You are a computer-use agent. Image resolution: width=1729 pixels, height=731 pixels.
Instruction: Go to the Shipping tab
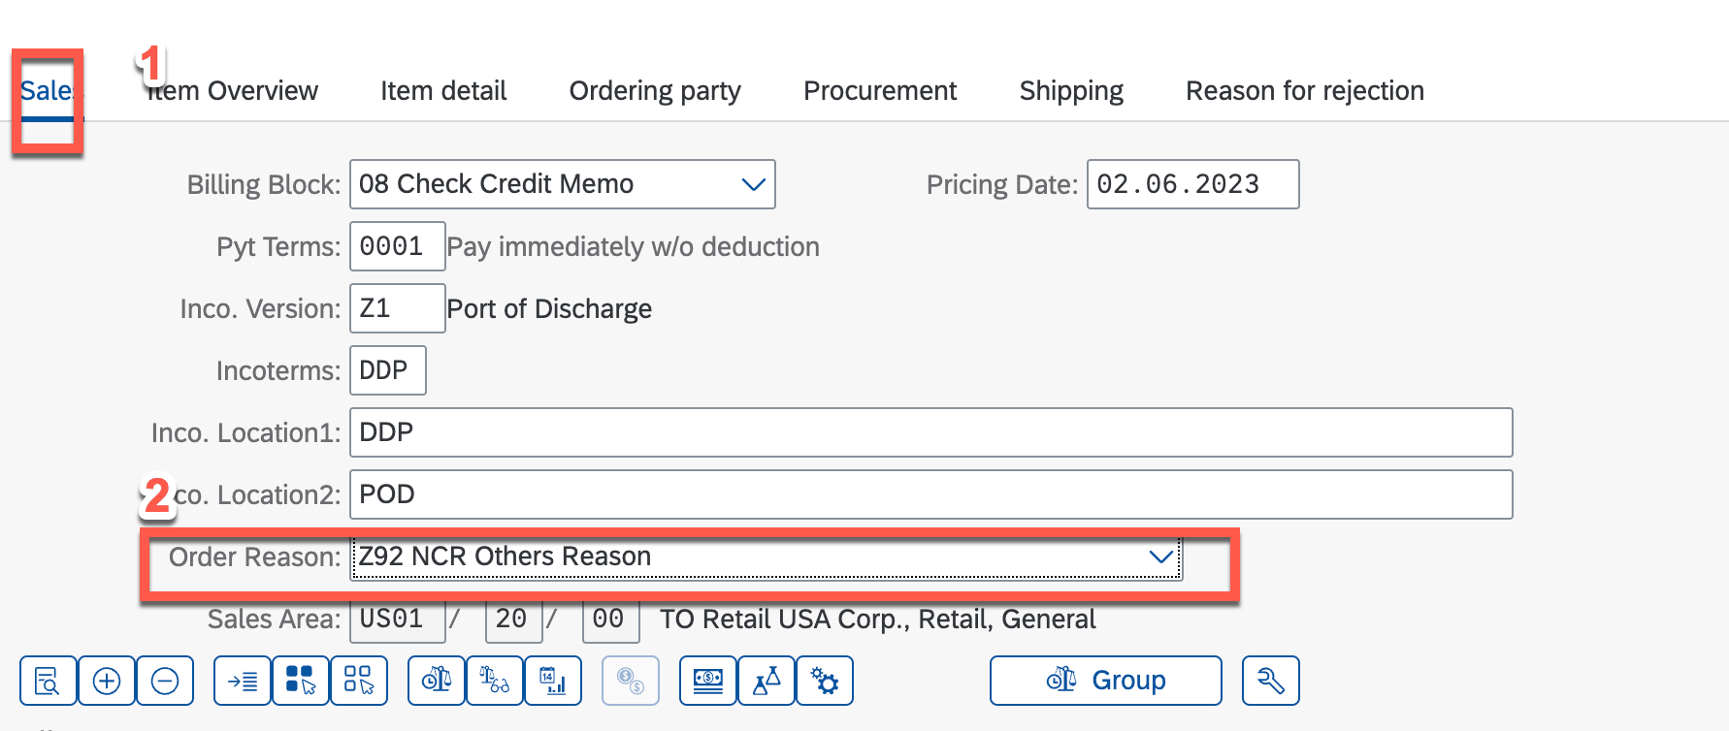click(1071, 91)
